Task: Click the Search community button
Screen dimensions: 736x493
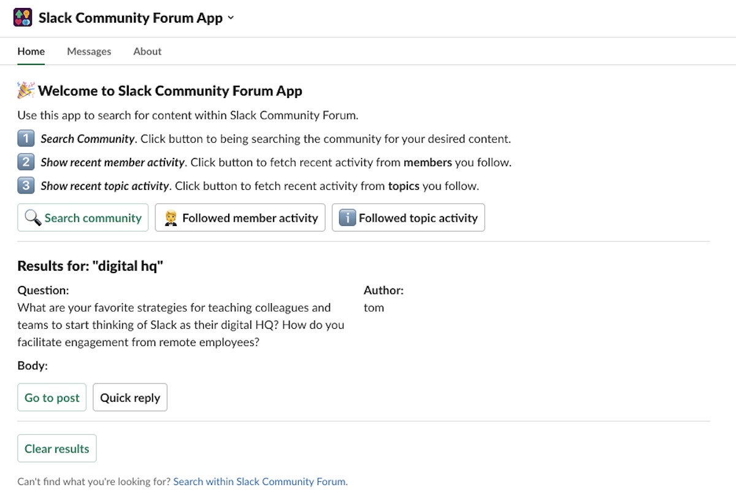Action: pyautogui.click(x=83, y=217)
